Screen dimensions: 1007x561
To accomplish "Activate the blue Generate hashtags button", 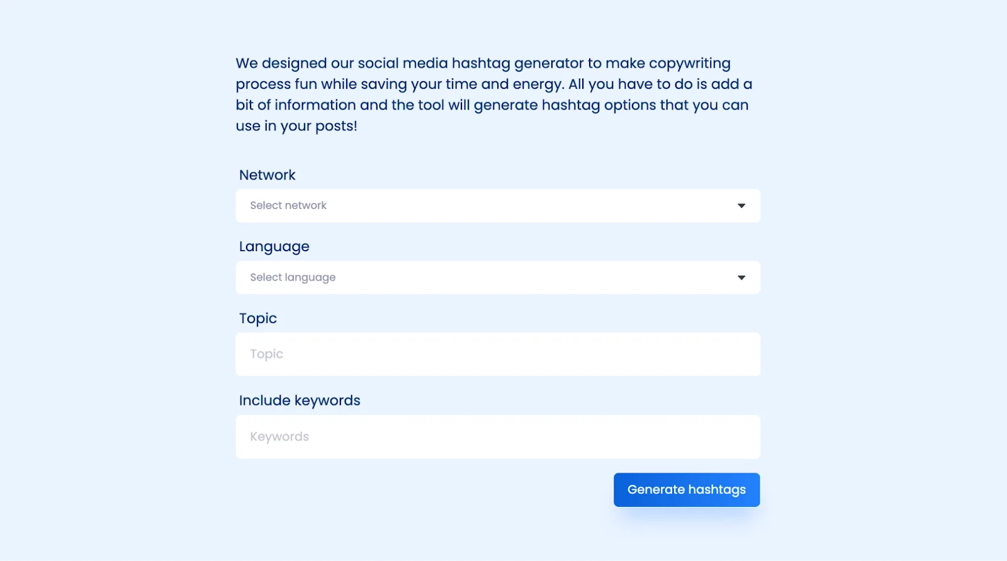I will point(687,489).
